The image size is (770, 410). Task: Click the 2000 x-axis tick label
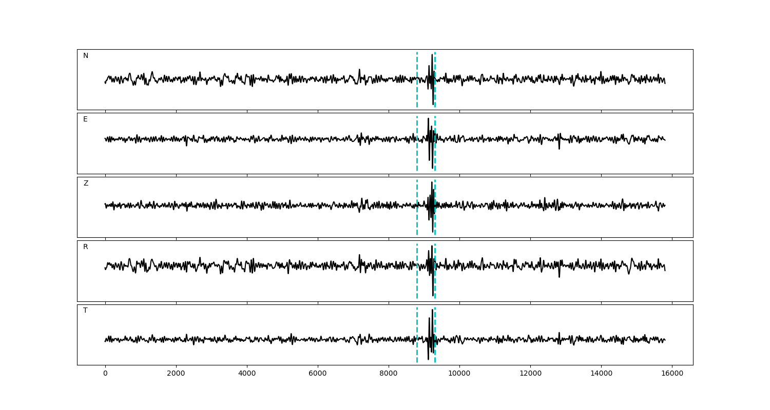[x=176, y=374]
